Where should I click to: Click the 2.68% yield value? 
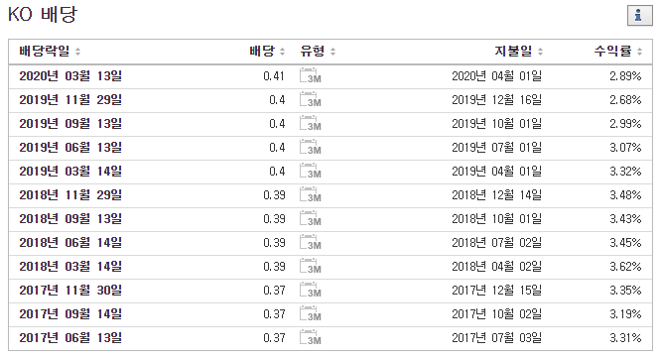coord(625,100)
